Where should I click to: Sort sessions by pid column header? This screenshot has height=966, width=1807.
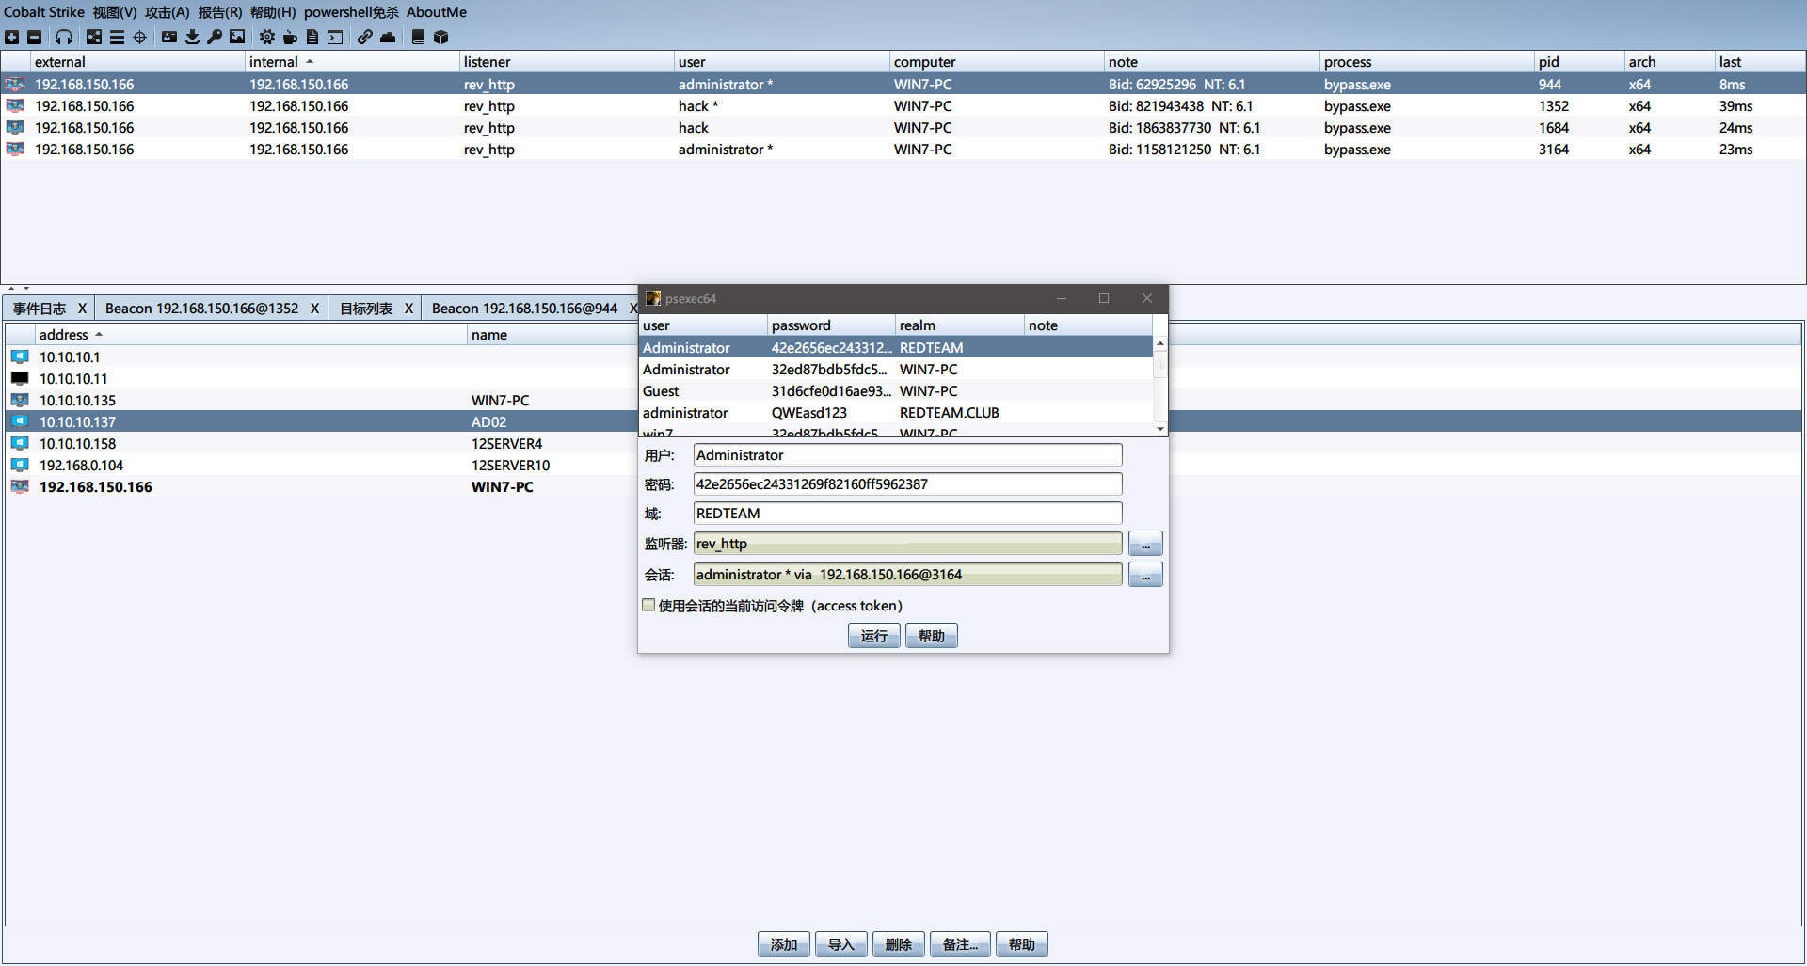(x=1579, y=62)
